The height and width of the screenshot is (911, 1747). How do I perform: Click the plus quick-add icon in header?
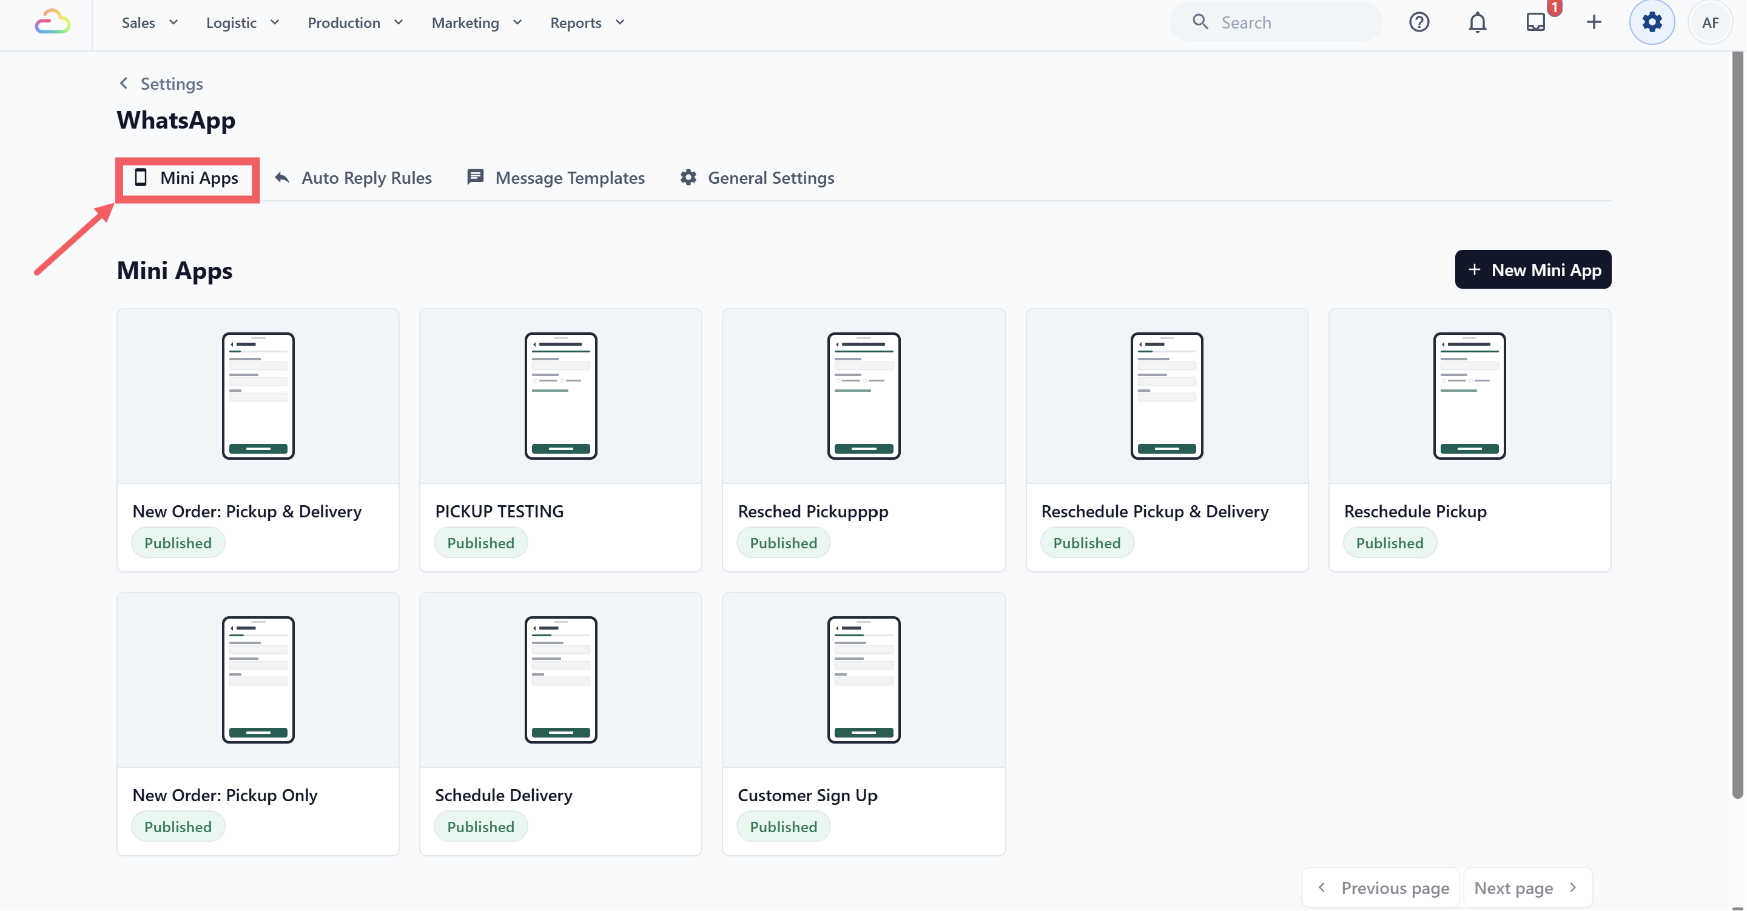[x=1594, y=22]
